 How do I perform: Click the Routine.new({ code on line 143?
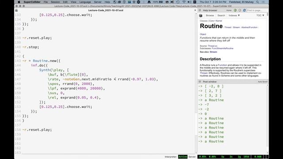pos(46,61)
